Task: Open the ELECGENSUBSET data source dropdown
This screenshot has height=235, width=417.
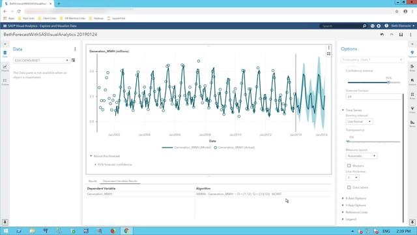Action: (41, 61)
